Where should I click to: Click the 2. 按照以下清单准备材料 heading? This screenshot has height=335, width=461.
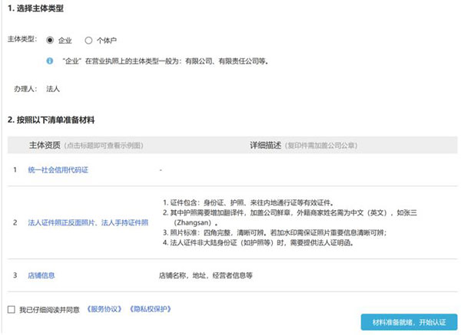click(51, 120)
